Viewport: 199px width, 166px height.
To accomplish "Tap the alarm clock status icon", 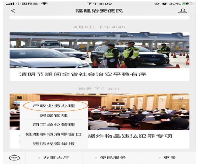I will (164, 4).
